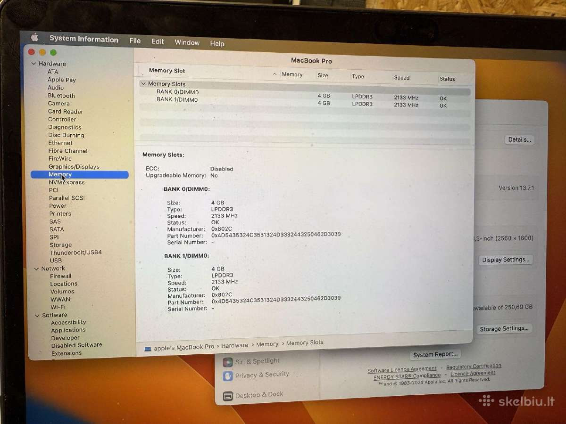Select Camera in the sidebar
The width and height of the screenshot is (566, 424).
point(58,104)
